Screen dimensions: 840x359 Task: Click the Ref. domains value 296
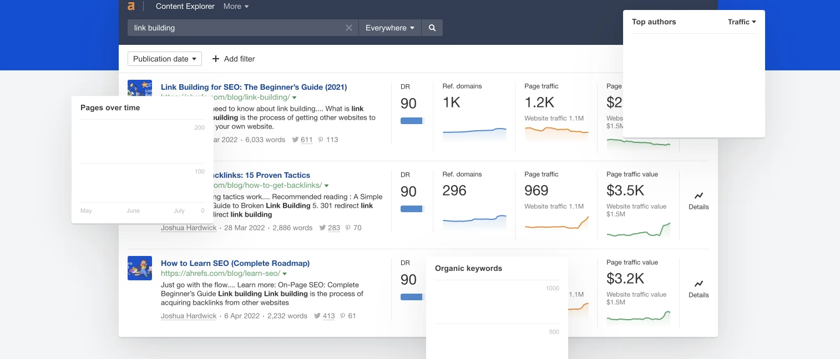(x=454, y=191)
